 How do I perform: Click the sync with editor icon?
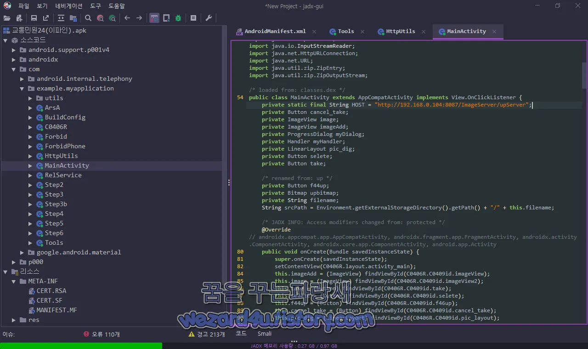pyautogui.click(x=61, y=18)
